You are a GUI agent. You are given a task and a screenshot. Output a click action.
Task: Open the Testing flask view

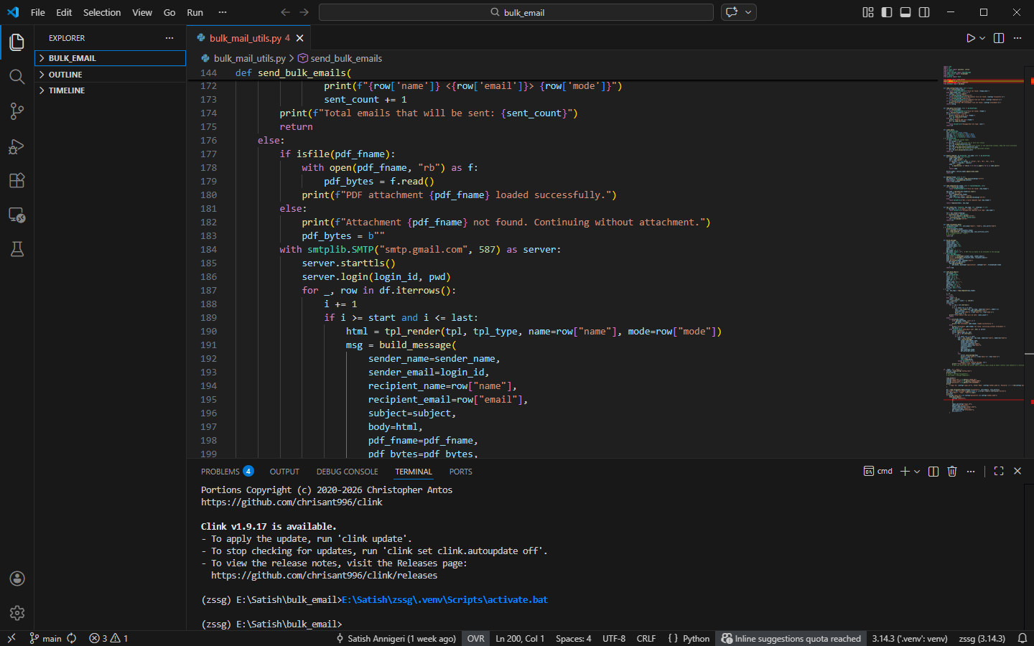tap(17, 249)
